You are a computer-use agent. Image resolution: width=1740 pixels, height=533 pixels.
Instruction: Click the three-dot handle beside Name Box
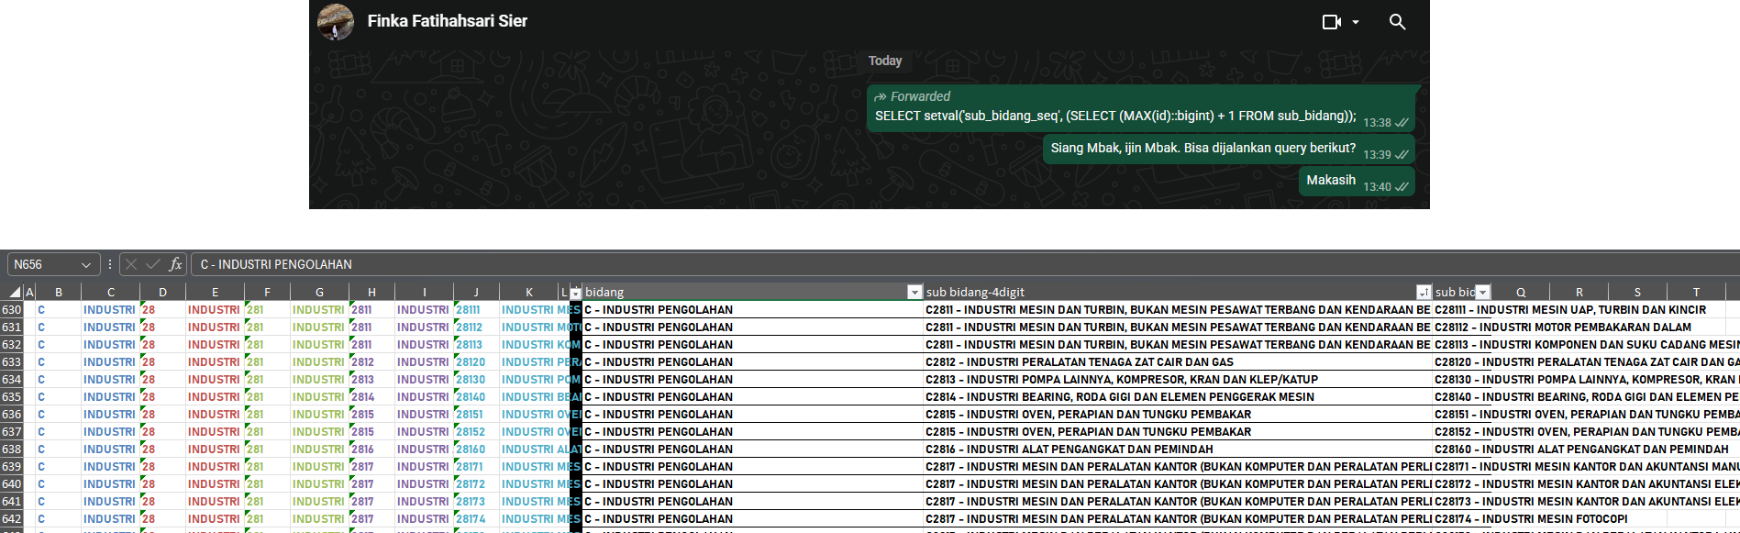(x=110, y=264)
